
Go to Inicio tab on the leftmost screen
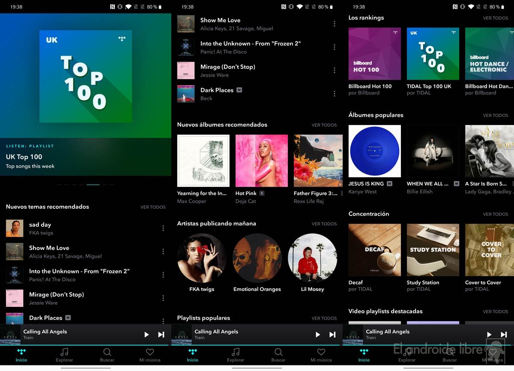(21, 352)
